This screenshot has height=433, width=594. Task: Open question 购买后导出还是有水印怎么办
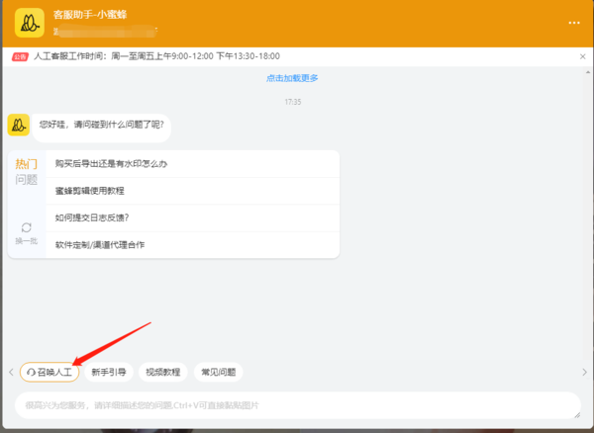[111, 163]
